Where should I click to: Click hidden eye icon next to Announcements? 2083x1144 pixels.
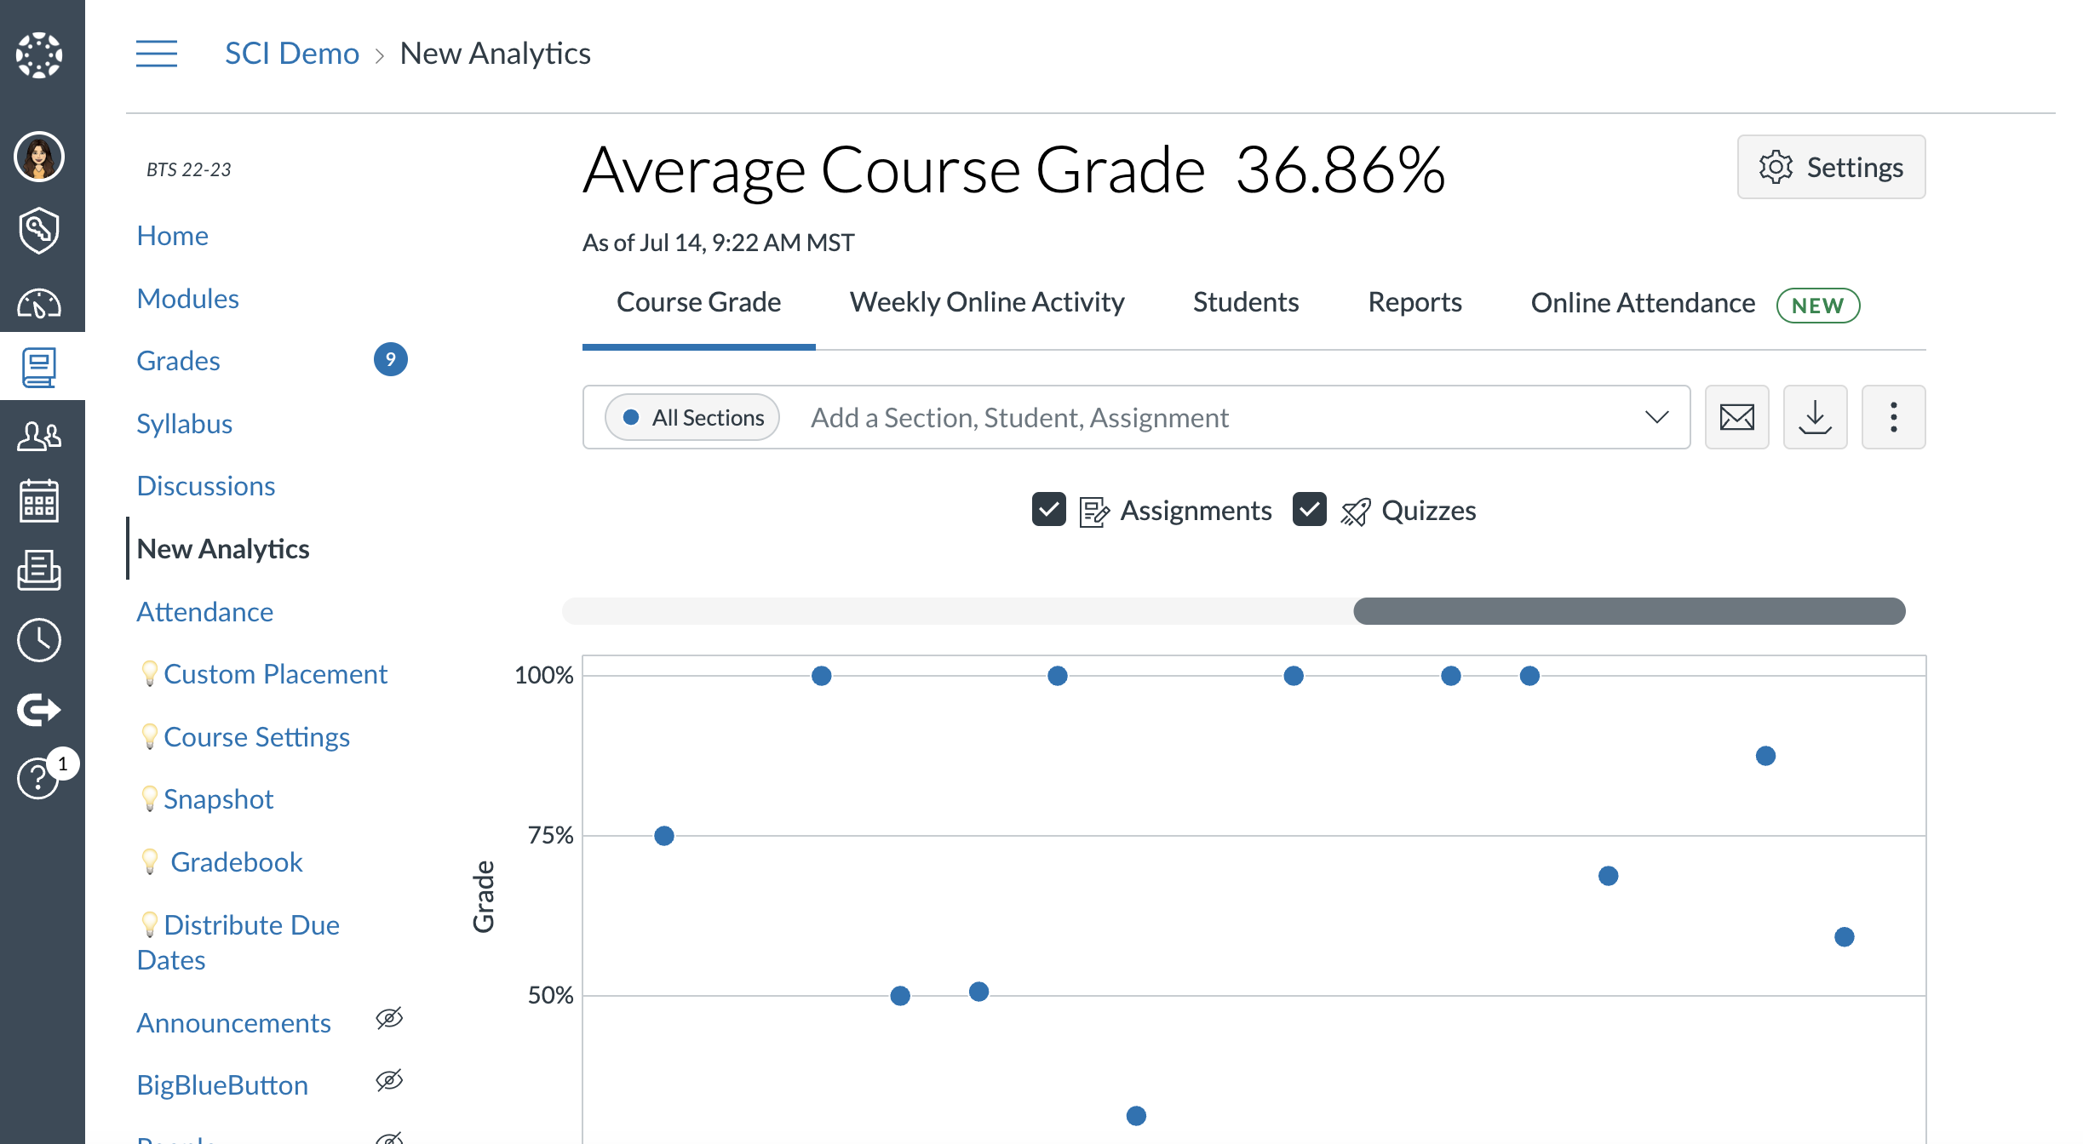pos(389,1018)
